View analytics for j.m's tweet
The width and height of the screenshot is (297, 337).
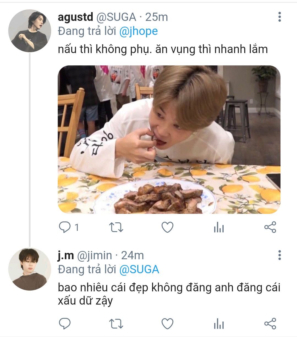click(x=219, y=324)
